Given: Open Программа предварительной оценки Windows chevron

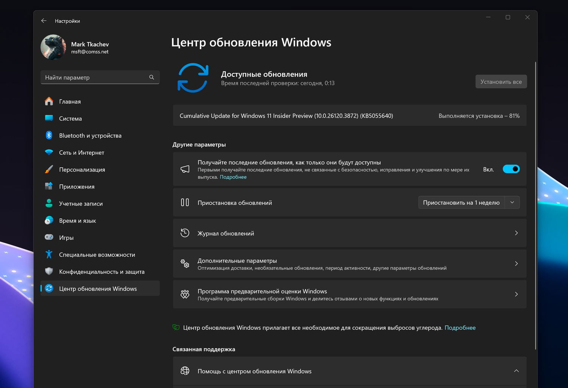Looking at the screenshot, I should (x=516, y=294).
